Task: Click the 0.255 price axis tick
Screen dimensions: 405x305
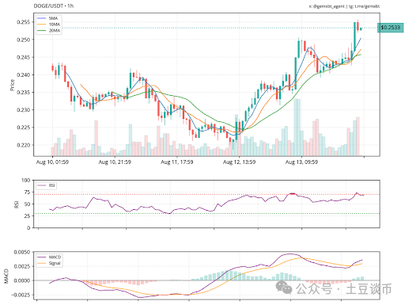Action: click(24, 22)
